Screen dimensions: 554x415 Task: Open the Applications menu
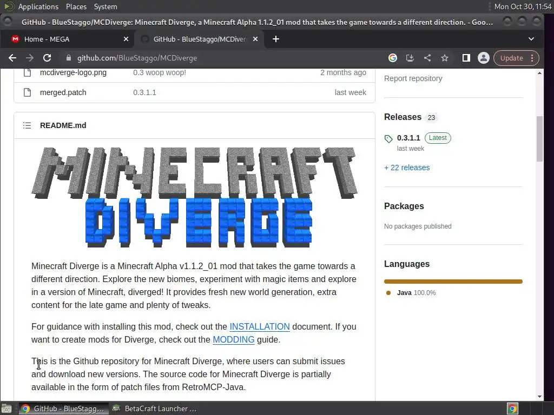(38, 6)
